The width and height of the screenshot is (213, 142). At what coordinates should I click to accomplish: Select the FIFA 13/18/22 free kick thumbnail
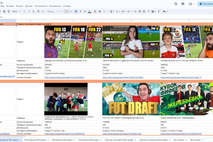(73, 42)
